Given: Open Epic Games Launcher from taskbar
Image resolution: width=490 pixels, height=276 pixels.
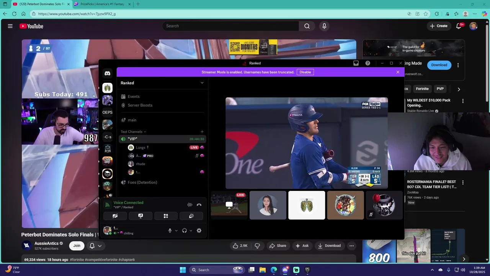Looking at the screenshot, I should 307,270.
